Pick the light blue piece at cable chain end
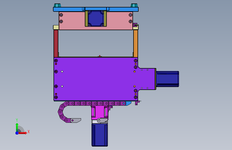Image resolution: width=232 pixels, height=150 pixels. (x=128, y=103)
